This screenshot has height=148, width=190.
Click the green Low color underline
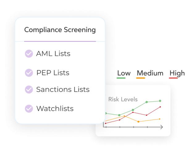pyautogui.click(x=121, y=78)
